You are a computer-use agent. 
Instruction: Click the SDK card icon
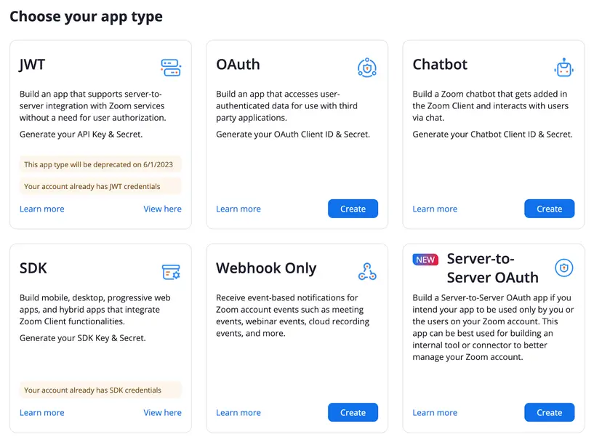(171, 270)
